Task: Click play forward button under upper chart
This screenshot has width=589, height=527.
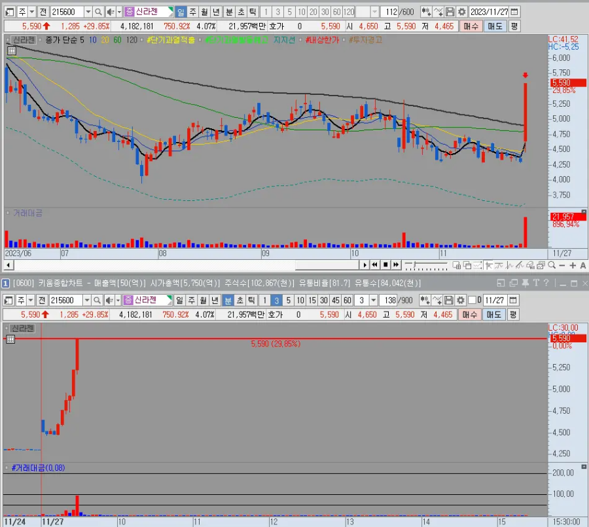Action: 365,265
